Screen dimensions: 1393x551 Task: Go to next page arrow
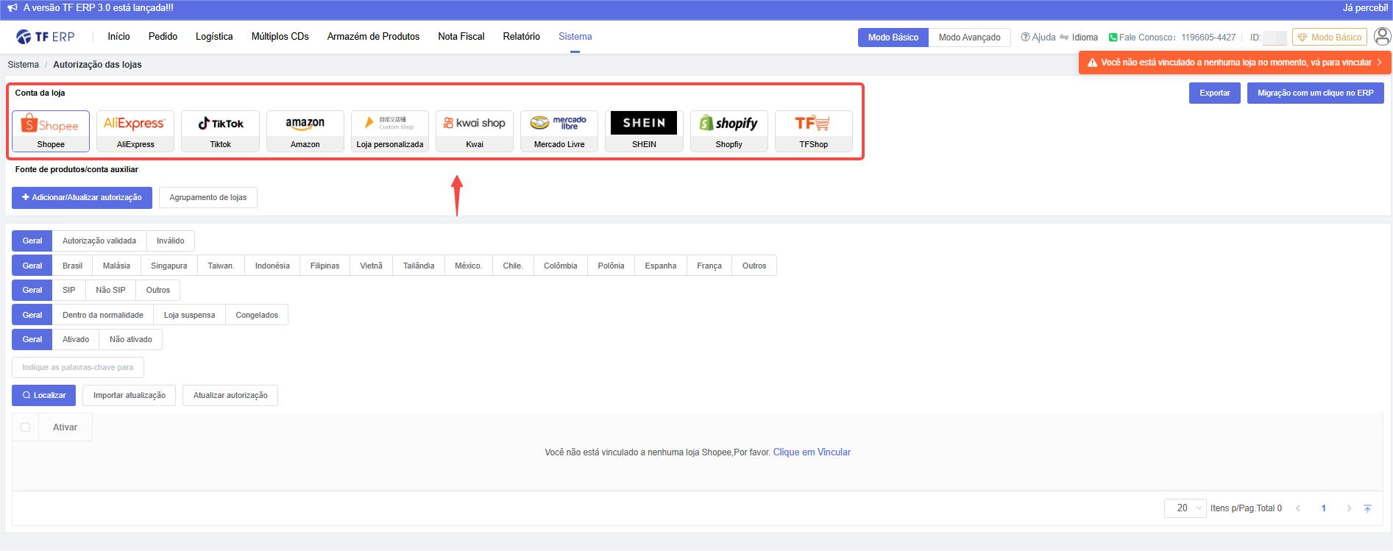(1348, 508)
